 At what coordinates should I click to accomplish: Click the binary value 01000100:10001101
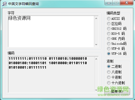pyautogui.click(x=27, y=63)
